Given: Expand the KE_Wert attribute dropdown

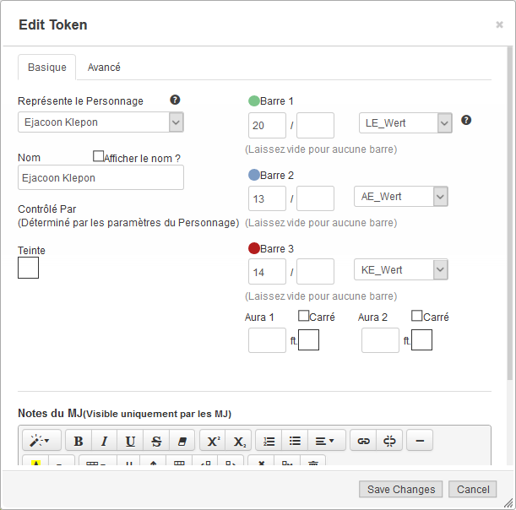Looking at the screenshot, I should pos(400,270).
